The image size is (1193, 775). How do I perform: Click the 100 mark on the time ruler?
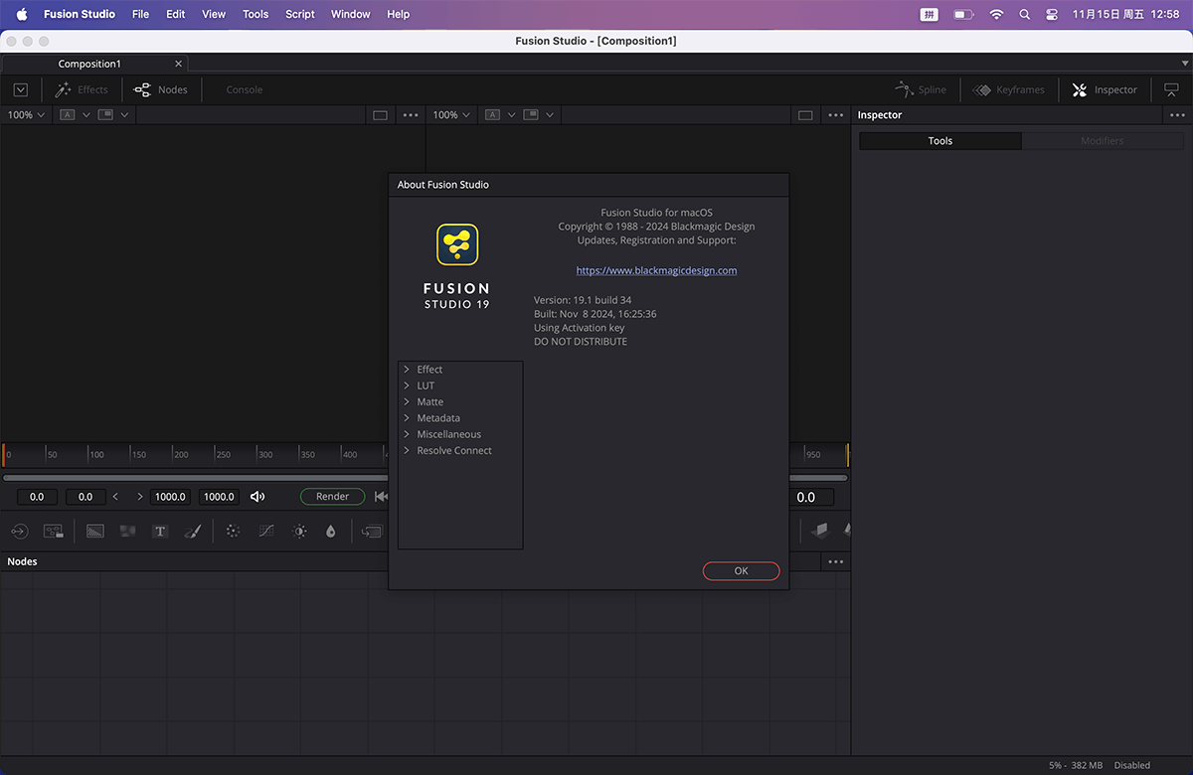click(96, 455)
